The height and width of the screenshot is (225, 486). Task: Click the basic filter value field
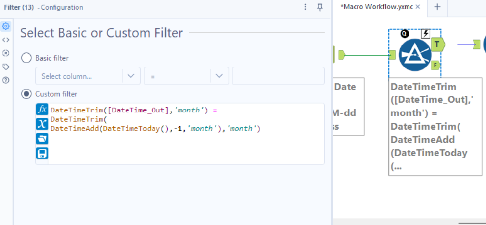278,76
